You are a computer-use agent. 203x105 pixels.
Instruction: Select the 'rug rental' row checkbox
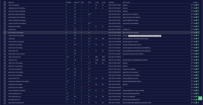pos(5,39)
